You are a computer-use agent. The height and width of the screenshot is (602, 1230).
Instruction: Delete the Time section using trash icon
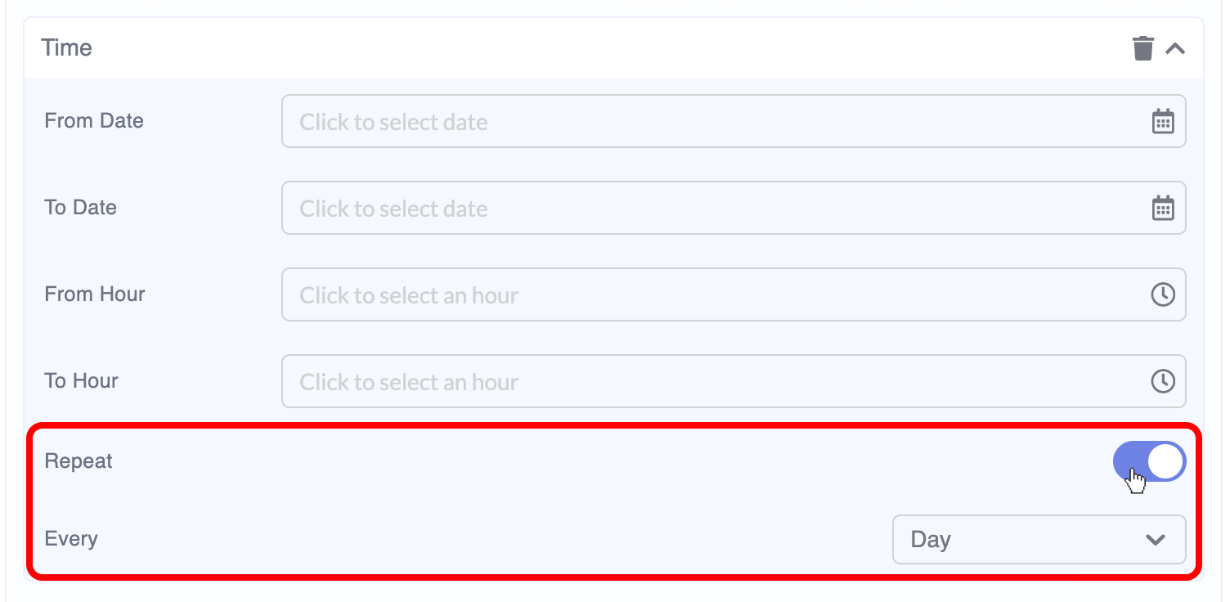[x=1142, y=48]
